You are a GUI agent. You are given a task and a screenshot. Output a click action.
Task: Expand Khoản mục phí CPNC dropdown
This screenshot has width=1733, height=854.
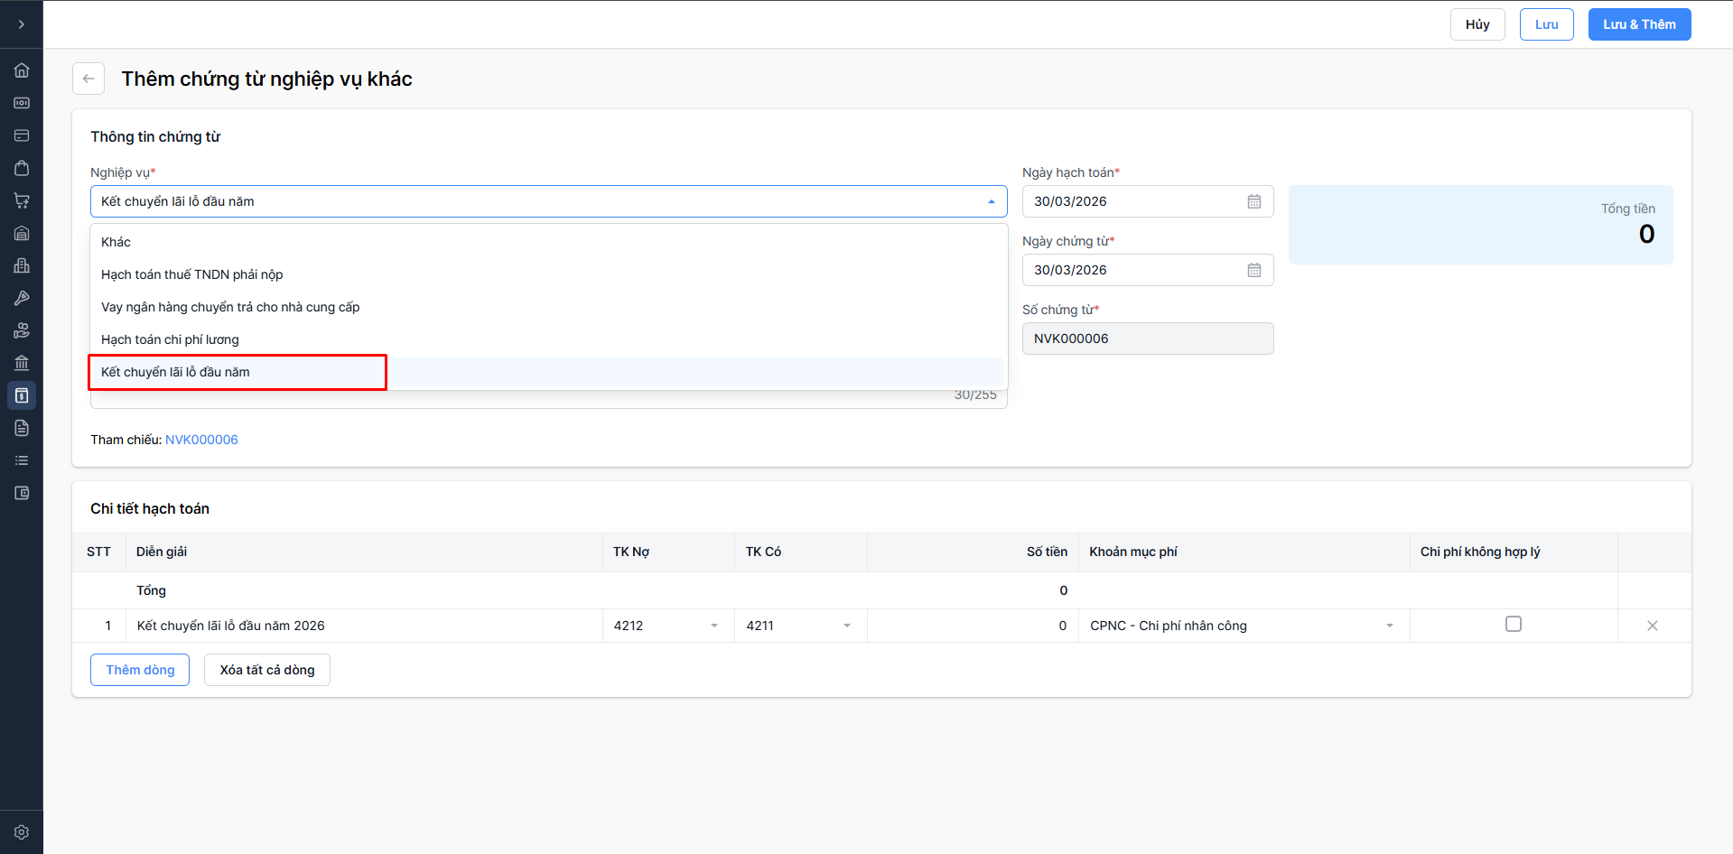click(x=1389, y=626)
